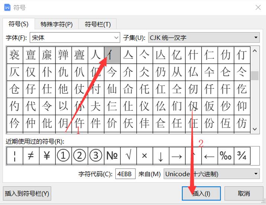
Task: Select the → right arrow recent symbol
Action: (x=177, y=155)
